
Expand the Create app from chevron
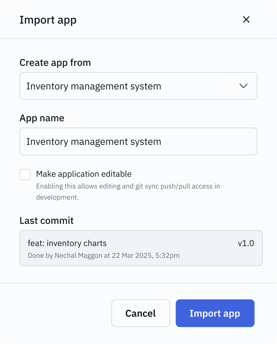[x=243, y=86]
